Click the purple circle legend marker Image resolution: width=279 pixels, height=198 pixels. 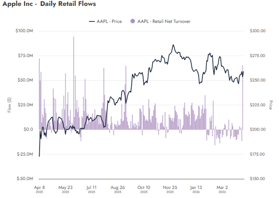pyautogui.click(x=132, y=21)
